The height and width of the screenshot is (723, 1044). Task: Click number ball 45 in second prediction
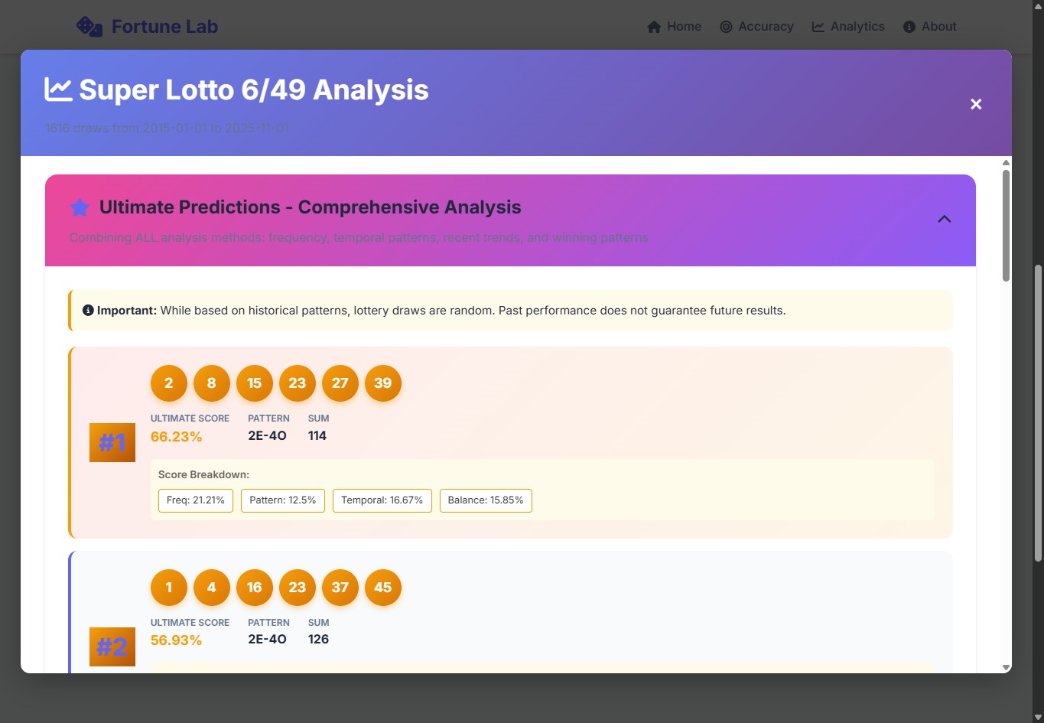pos(383,588)
